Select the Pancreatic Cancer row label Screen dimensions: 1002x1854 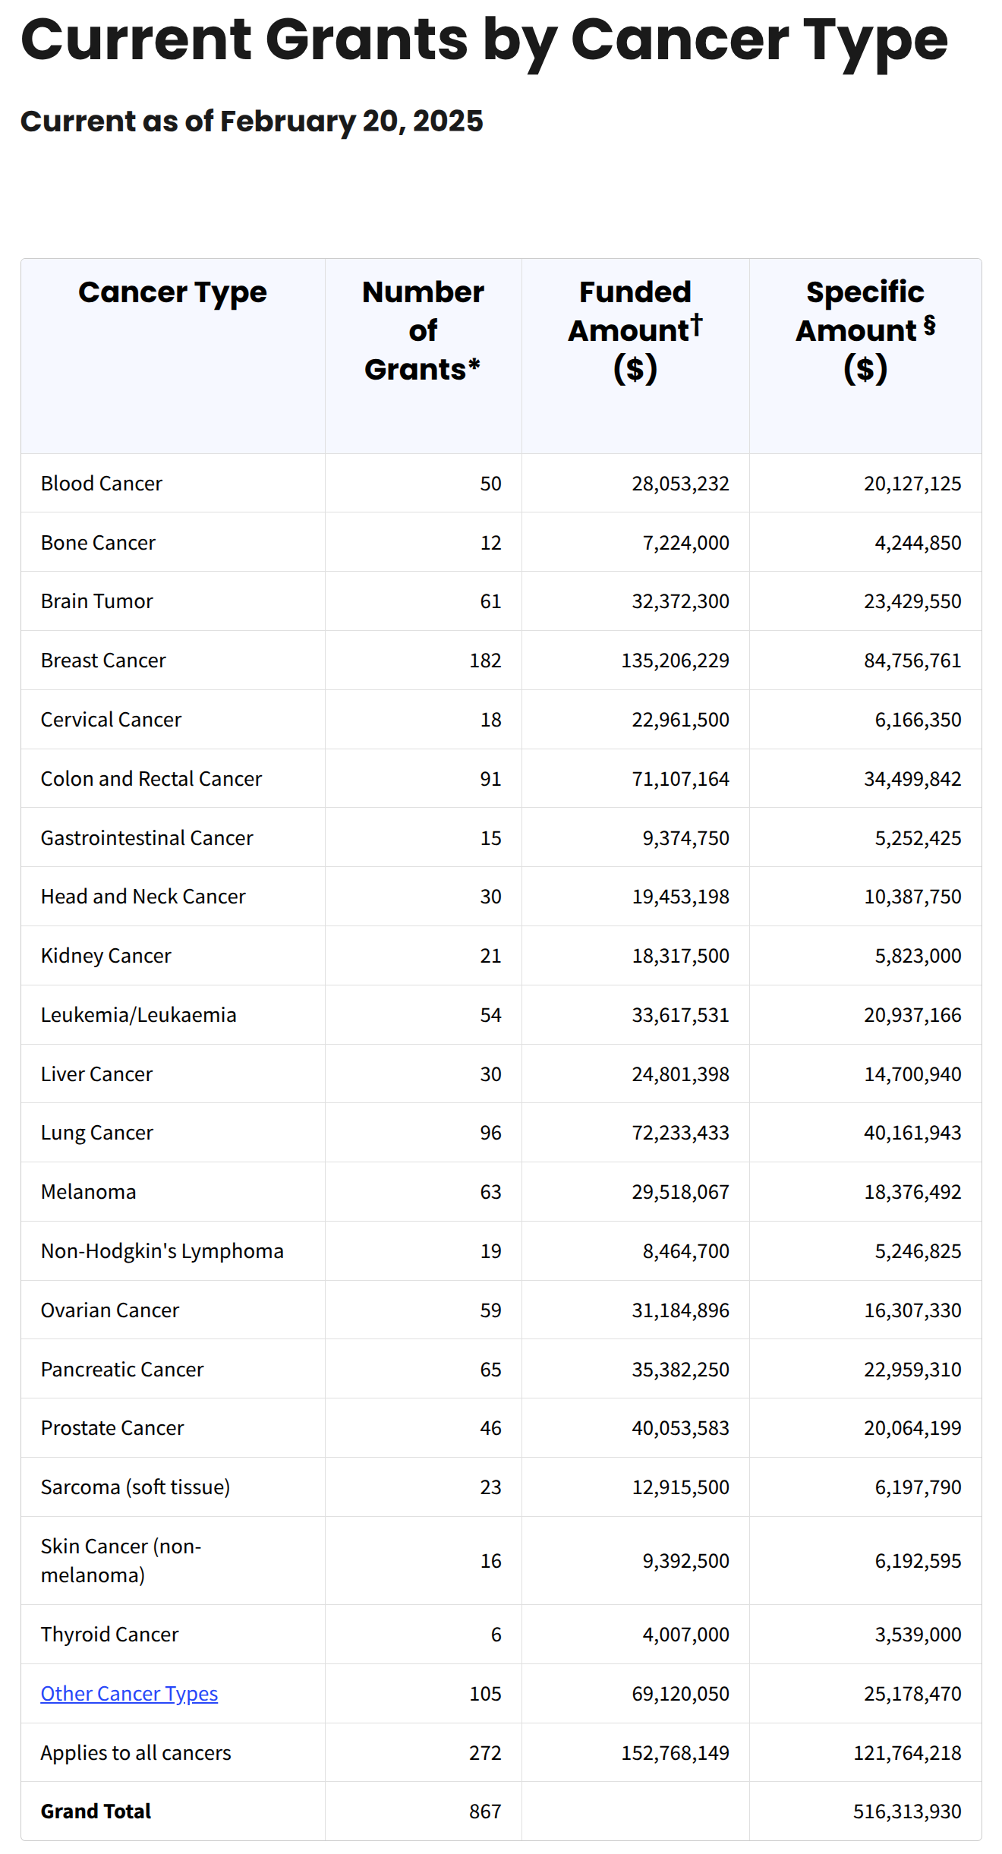122,1370
